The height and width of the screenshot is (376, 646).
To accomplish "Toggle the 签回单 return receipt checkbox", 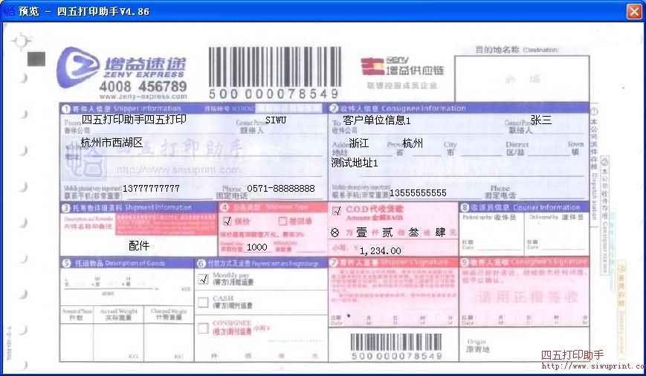I will (x=282, y=221).
